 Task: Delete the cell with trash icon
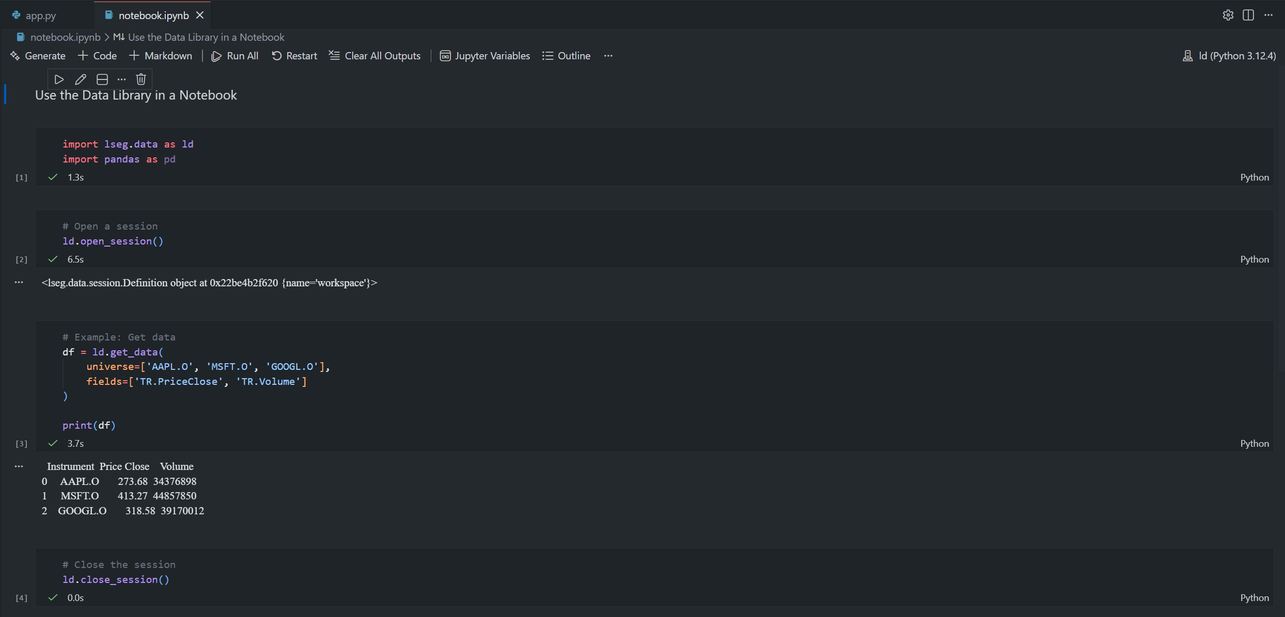(x=141, y=79)
